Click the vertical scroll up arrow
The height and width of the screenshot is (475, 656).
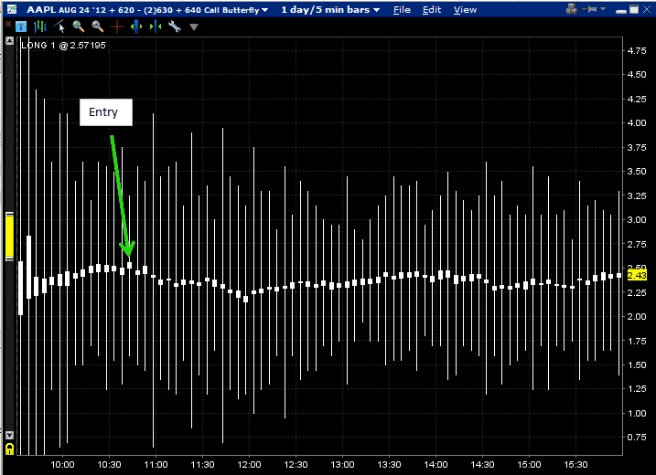9,40
